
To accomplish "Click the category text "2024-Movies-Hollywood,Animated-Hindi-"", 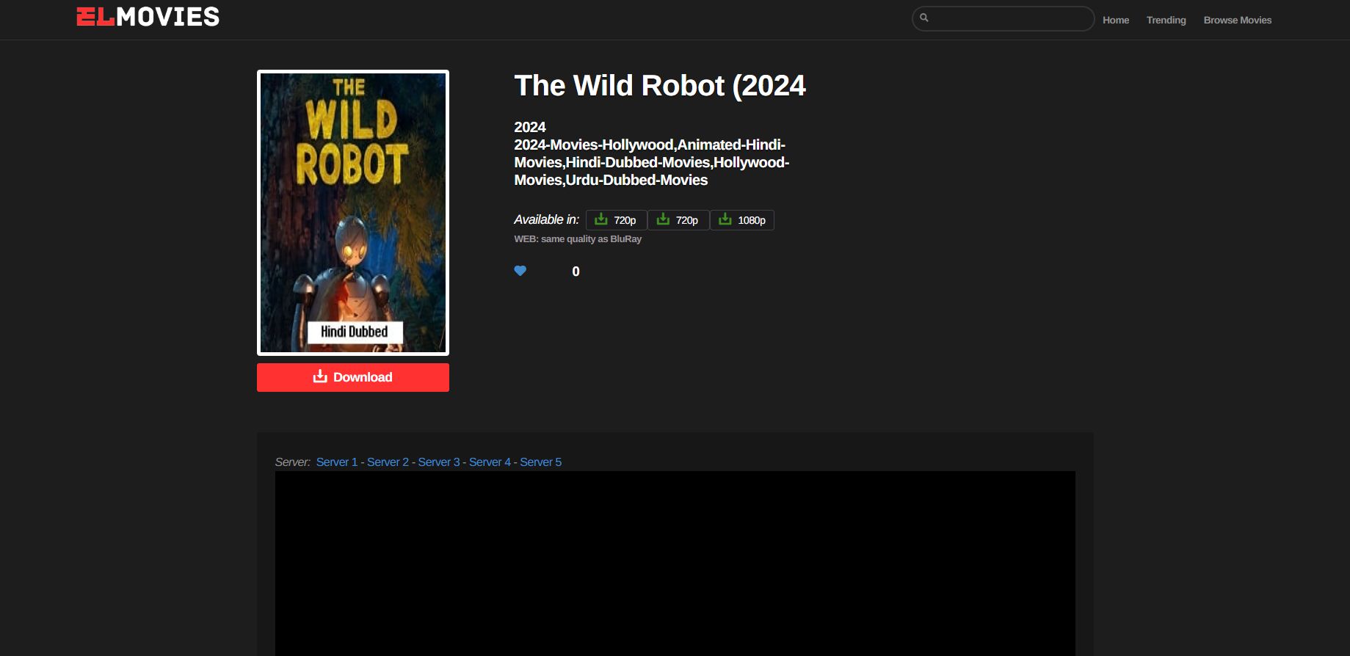I will click(650, 145).
